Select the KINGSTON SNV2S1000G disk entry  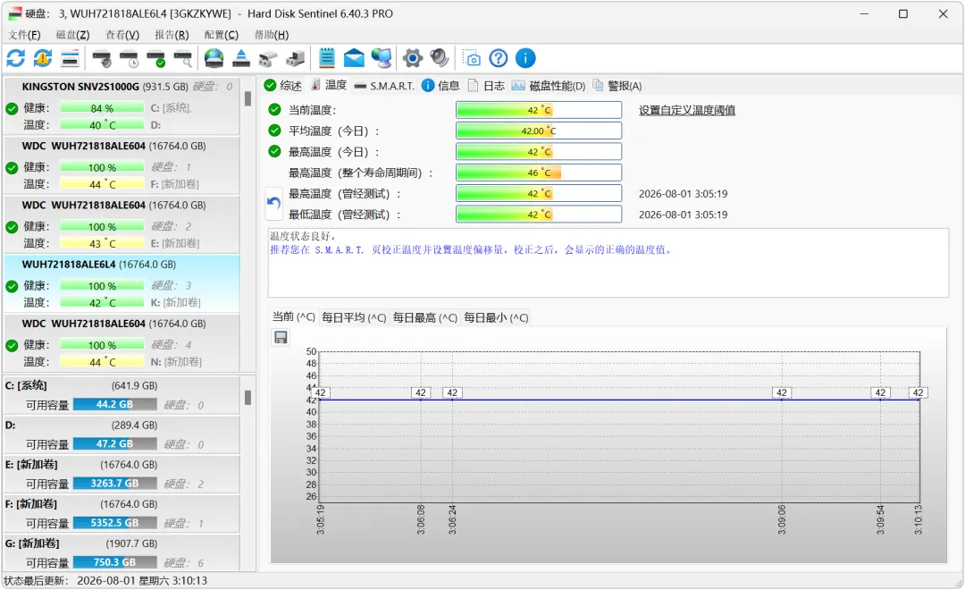[122, 105]
